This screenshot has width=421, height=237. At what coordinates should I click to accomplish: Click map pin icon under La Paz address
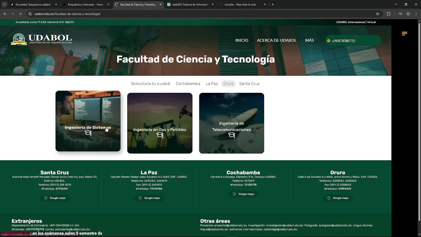(140, 198)
